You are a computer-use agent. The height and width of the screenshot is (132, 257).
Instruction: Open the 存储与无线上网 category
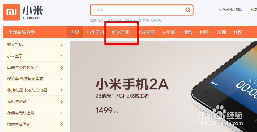click(x=35, y=113)
